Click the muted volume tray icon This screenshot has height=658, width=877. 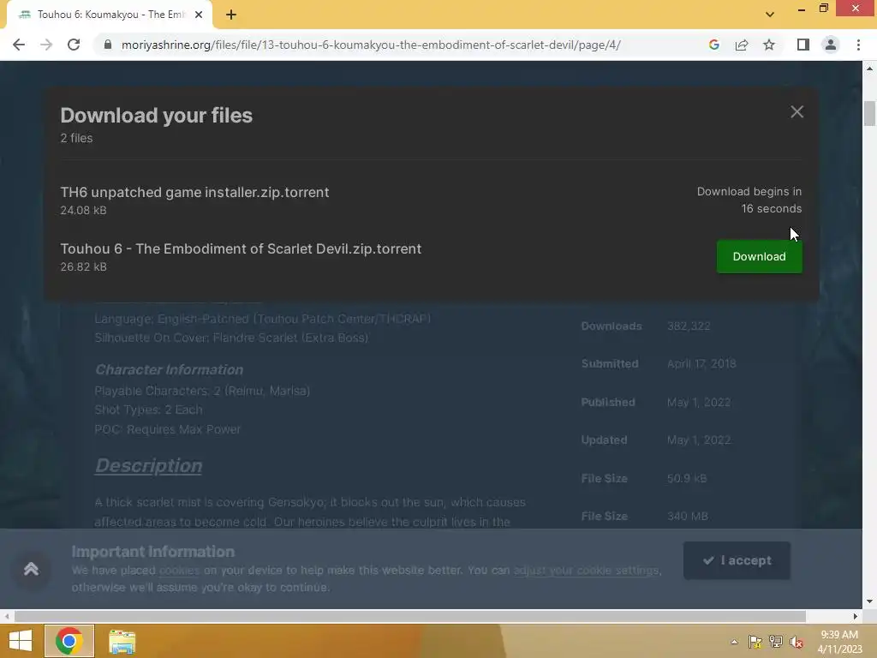(x=796, y=642)
